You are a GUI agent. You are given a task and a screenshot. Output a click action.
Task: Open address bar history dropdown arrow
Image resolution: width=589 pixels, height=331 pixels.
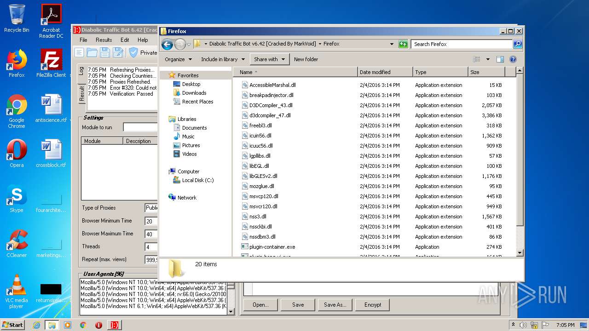392,44
